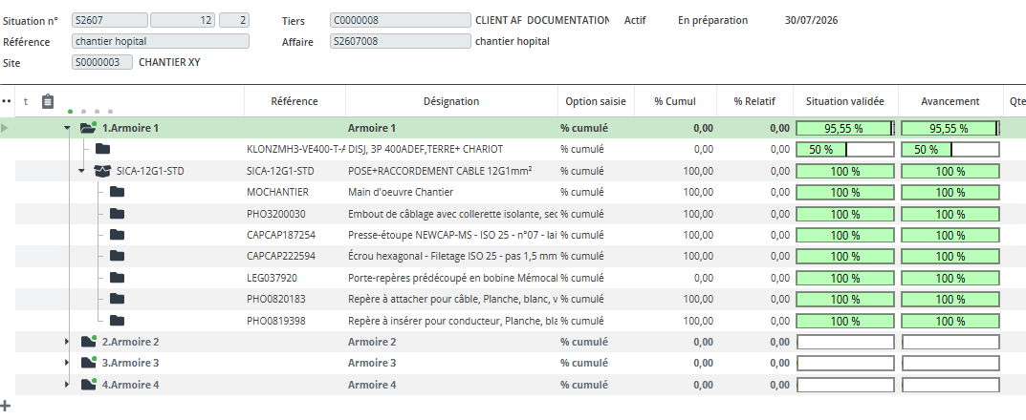Click the Site code field S0000003
Image resolution: width=1026 pixels, height=420 pixels.
[102, 62]
